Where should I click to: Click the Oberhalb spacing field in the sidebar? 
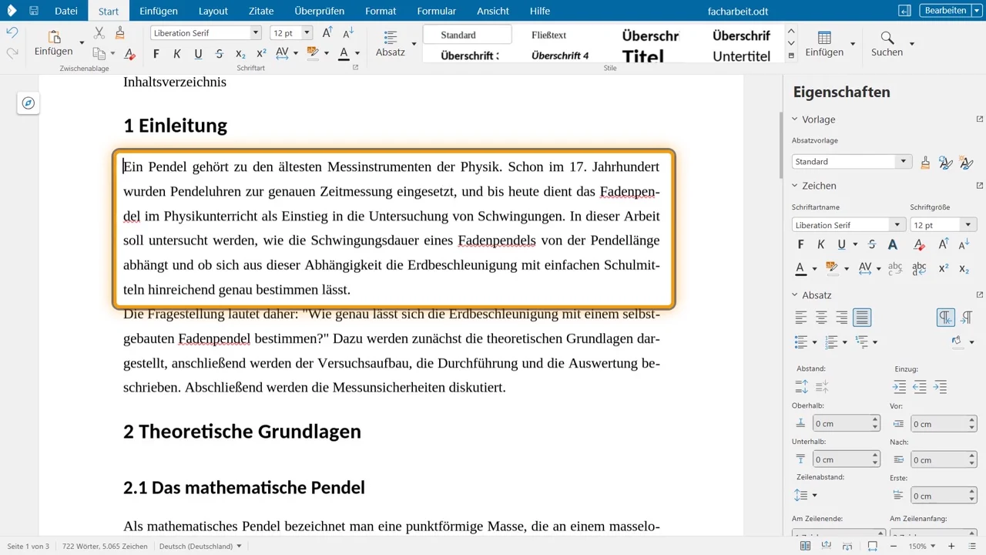click(x=841, y=423)
